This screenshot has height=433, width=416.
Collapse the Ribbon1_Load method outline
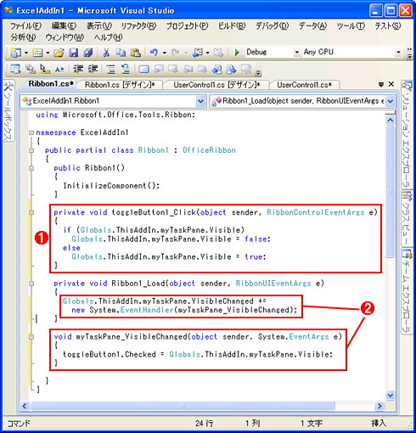pyautogui.click(x=31, y=284)
